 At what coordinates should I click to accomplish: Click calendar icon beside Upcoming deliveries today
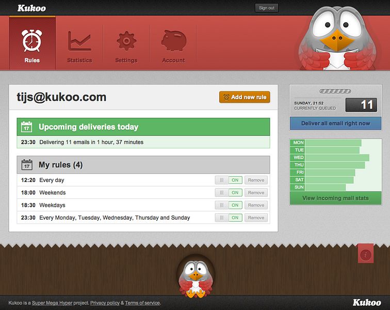click(x=27, y=127)
